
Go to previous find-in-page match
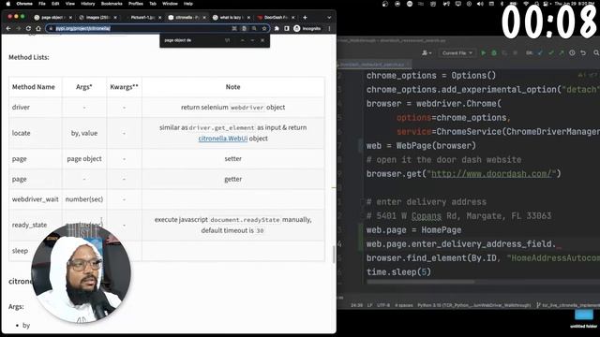click(x=242, y=40)
